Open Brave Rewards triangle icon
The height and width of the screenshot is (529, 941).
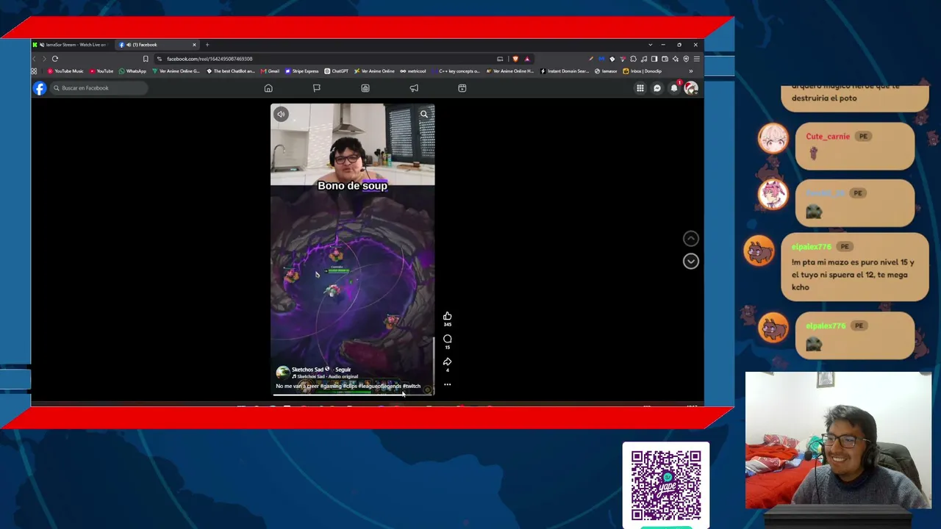pyautogui.click(x=527, y=59)
